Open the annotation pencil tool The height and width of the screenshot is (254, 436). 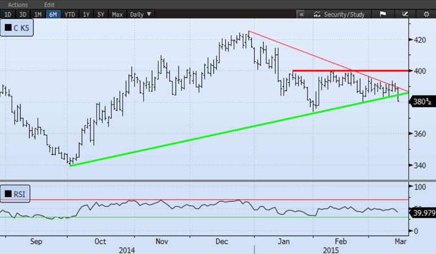coord(406,14)
